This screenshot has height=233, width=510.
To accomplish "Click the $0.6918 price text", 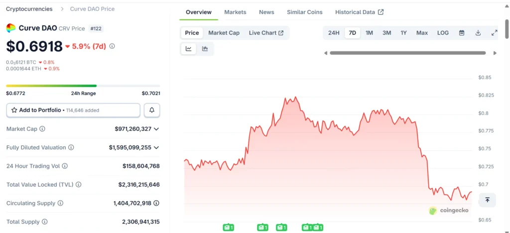I will 34,46.
